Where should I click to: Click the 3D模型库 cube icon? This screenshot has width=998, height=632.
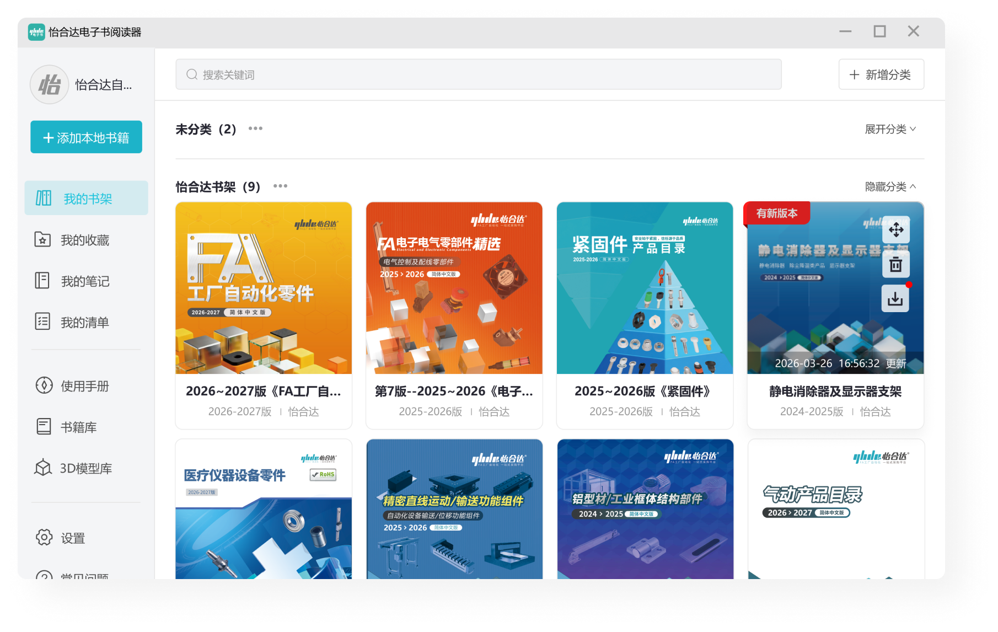(43, 468)
